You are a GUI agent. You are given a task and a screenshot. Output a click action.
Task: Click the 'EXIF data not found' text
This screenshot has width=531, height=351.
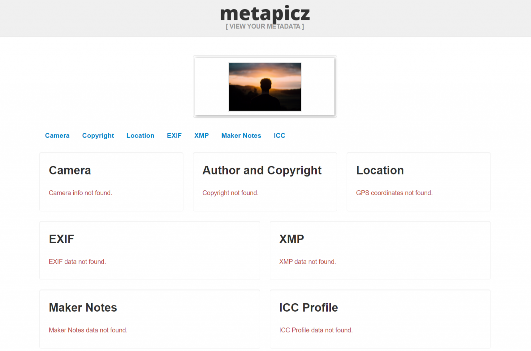tap(77, 262)
